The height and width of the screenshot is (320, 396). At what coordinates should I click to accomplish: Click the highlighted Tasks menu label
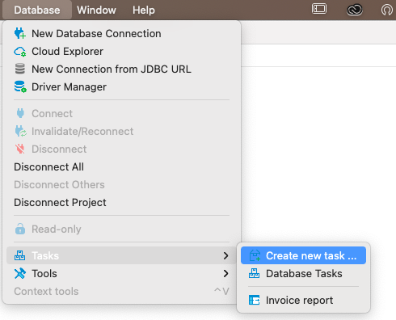[x=45, y=255]
